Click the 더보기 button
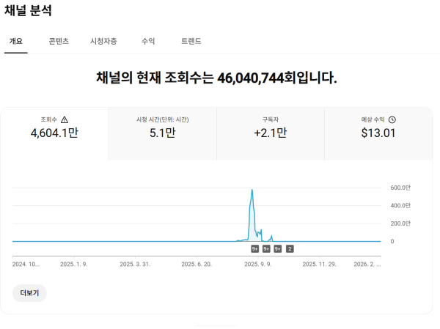 point(29,293)
